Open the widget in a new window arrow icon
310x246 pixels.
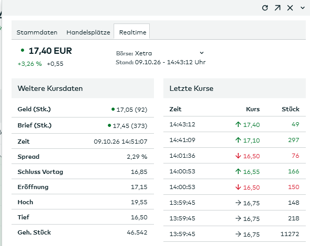(x=278, y=8)
